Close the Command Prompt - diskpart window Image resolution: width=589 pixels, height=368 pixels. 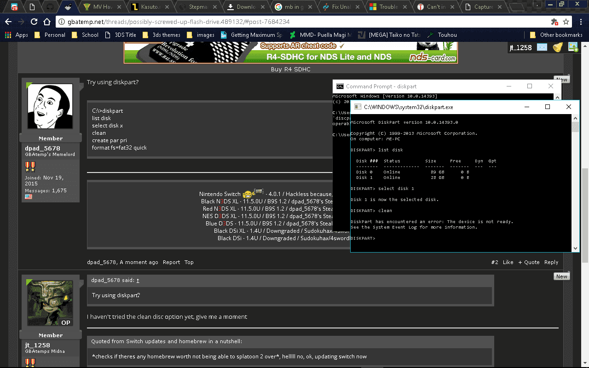tap(551, 86)
